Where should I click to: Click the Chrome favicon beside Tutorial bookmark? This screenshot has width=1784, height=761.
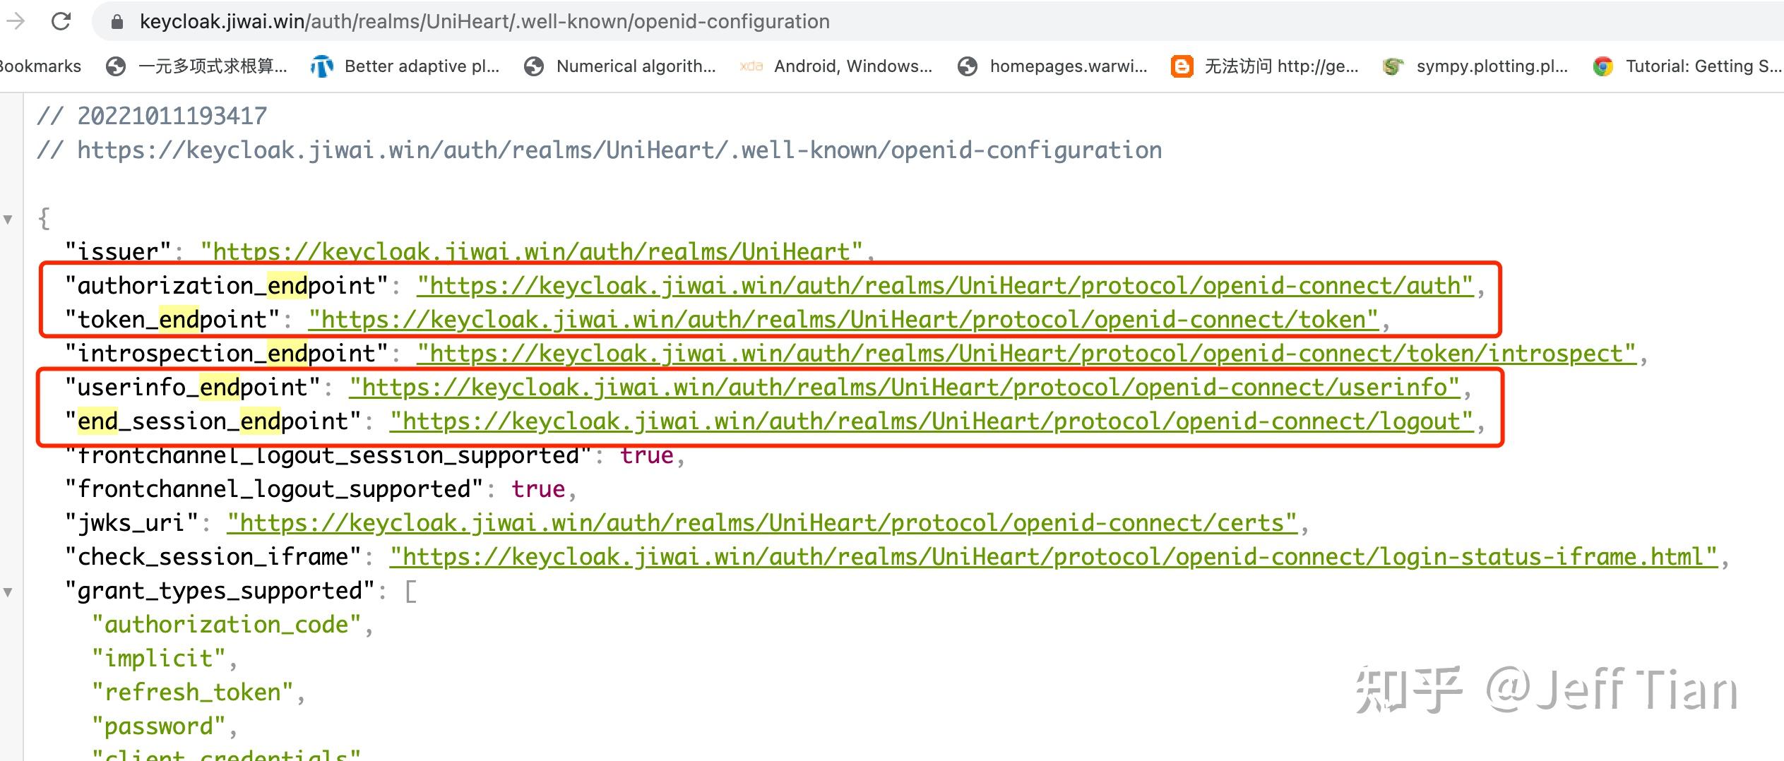(1605, 66)
